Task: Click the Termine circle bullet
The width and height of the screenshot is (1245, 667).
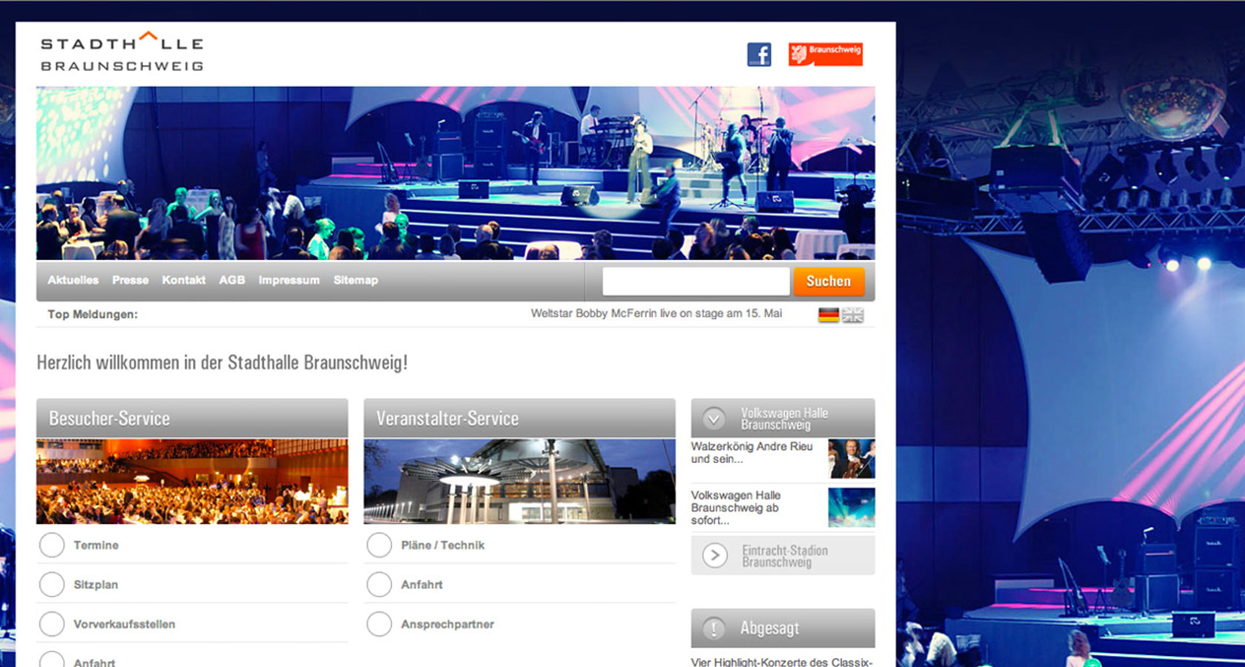Action: tap(52, 545)
